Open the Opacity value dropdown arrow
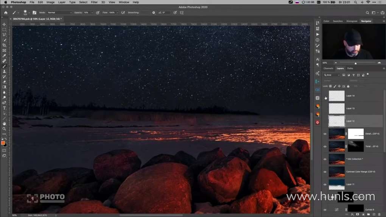Screen dimensions: 386x217 (92, 12)
